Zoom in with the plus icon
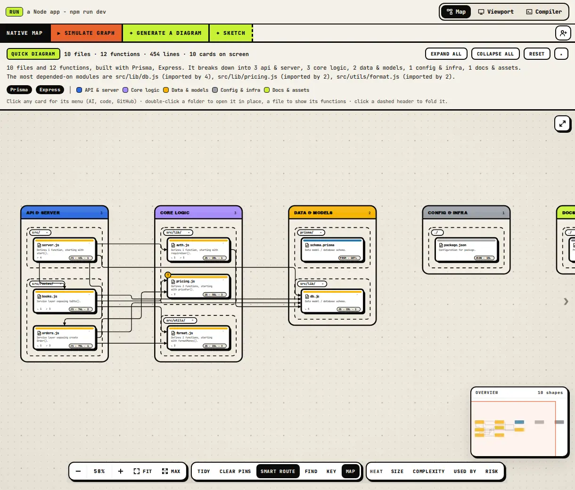The width and height of the screenshot is (575, 490). [x=121, y=471]
